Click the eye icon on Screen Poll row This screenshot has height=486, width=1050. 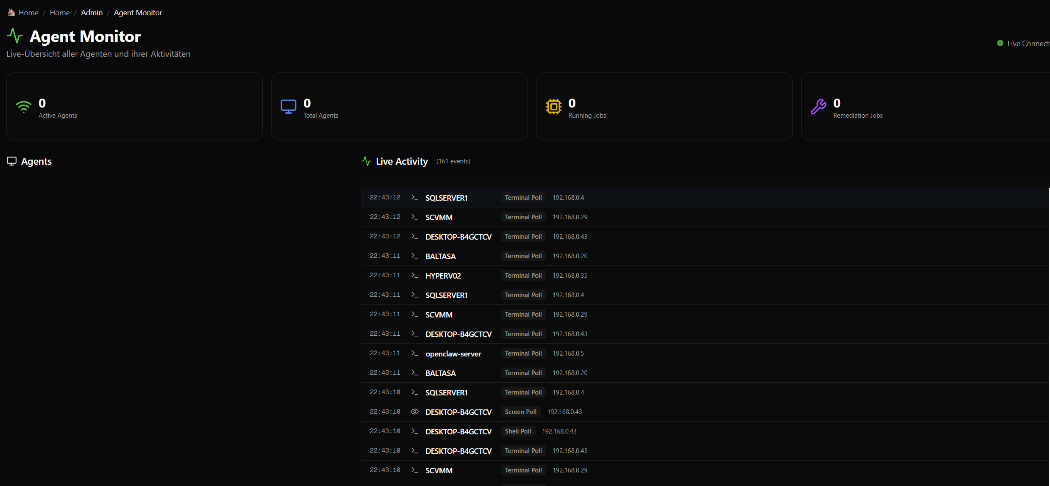click(x=414, y=411)
